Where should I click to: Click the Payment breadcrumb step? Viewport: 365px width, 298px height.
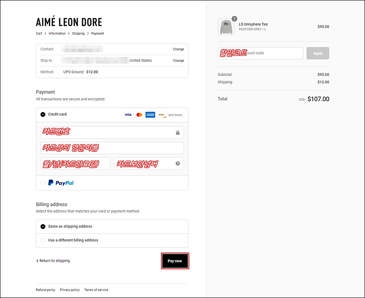97,33
